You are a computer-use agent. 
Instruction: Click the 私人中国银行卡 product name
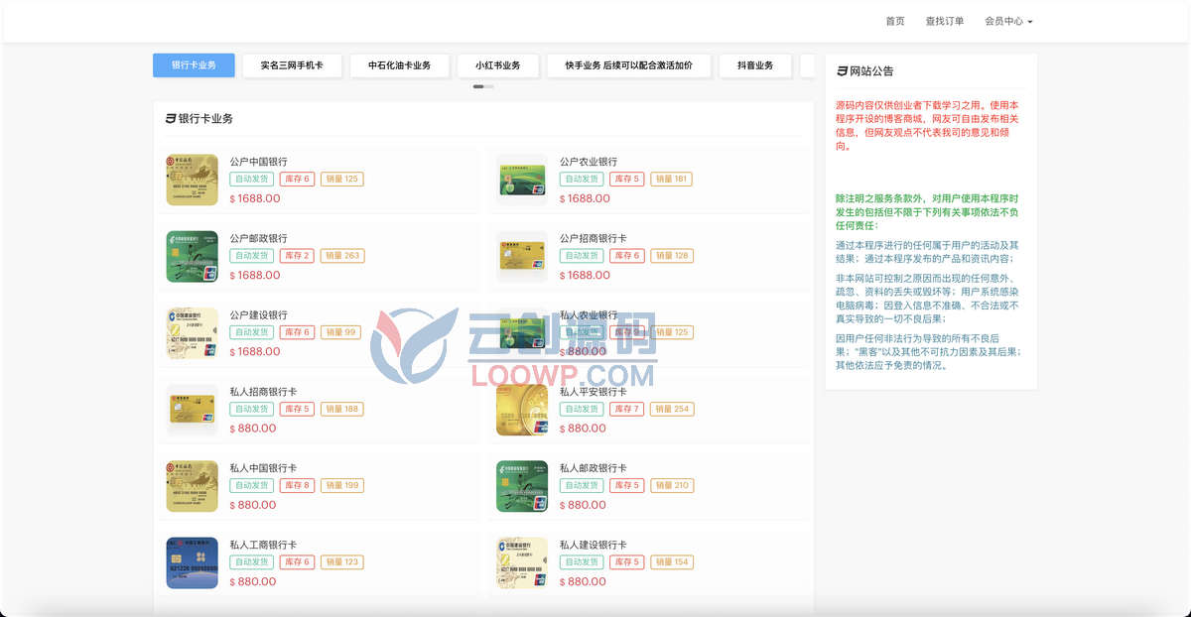point(263,467)
